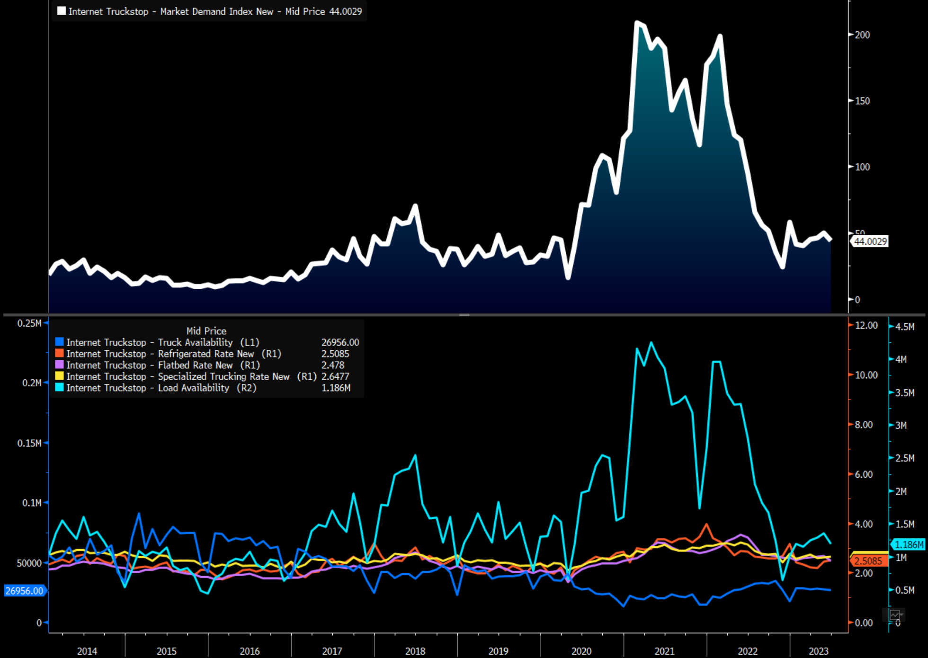The height and width of the screenshot is (658, 928).
Task: Click the 2.6477 legend value
Action: pyautogui.click(x=335, y=376)
